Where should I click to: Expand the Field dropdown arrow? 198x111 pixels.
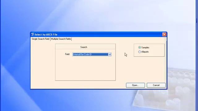click(x=110, y=54)
